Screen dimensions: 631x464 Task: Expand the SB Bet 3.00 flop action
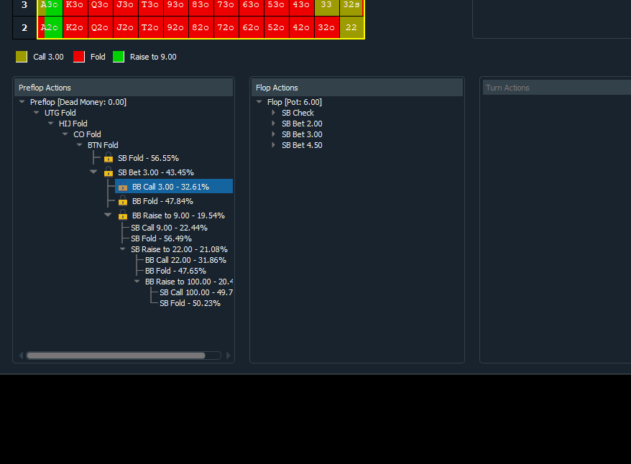[x=274, y=134]
